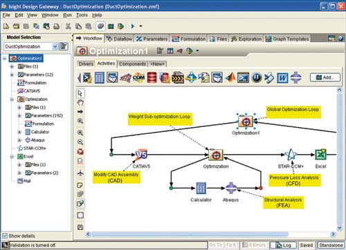346x250 pixels.
Task: Pick the Abaqus component at palette end
Action: coord(296,77)
